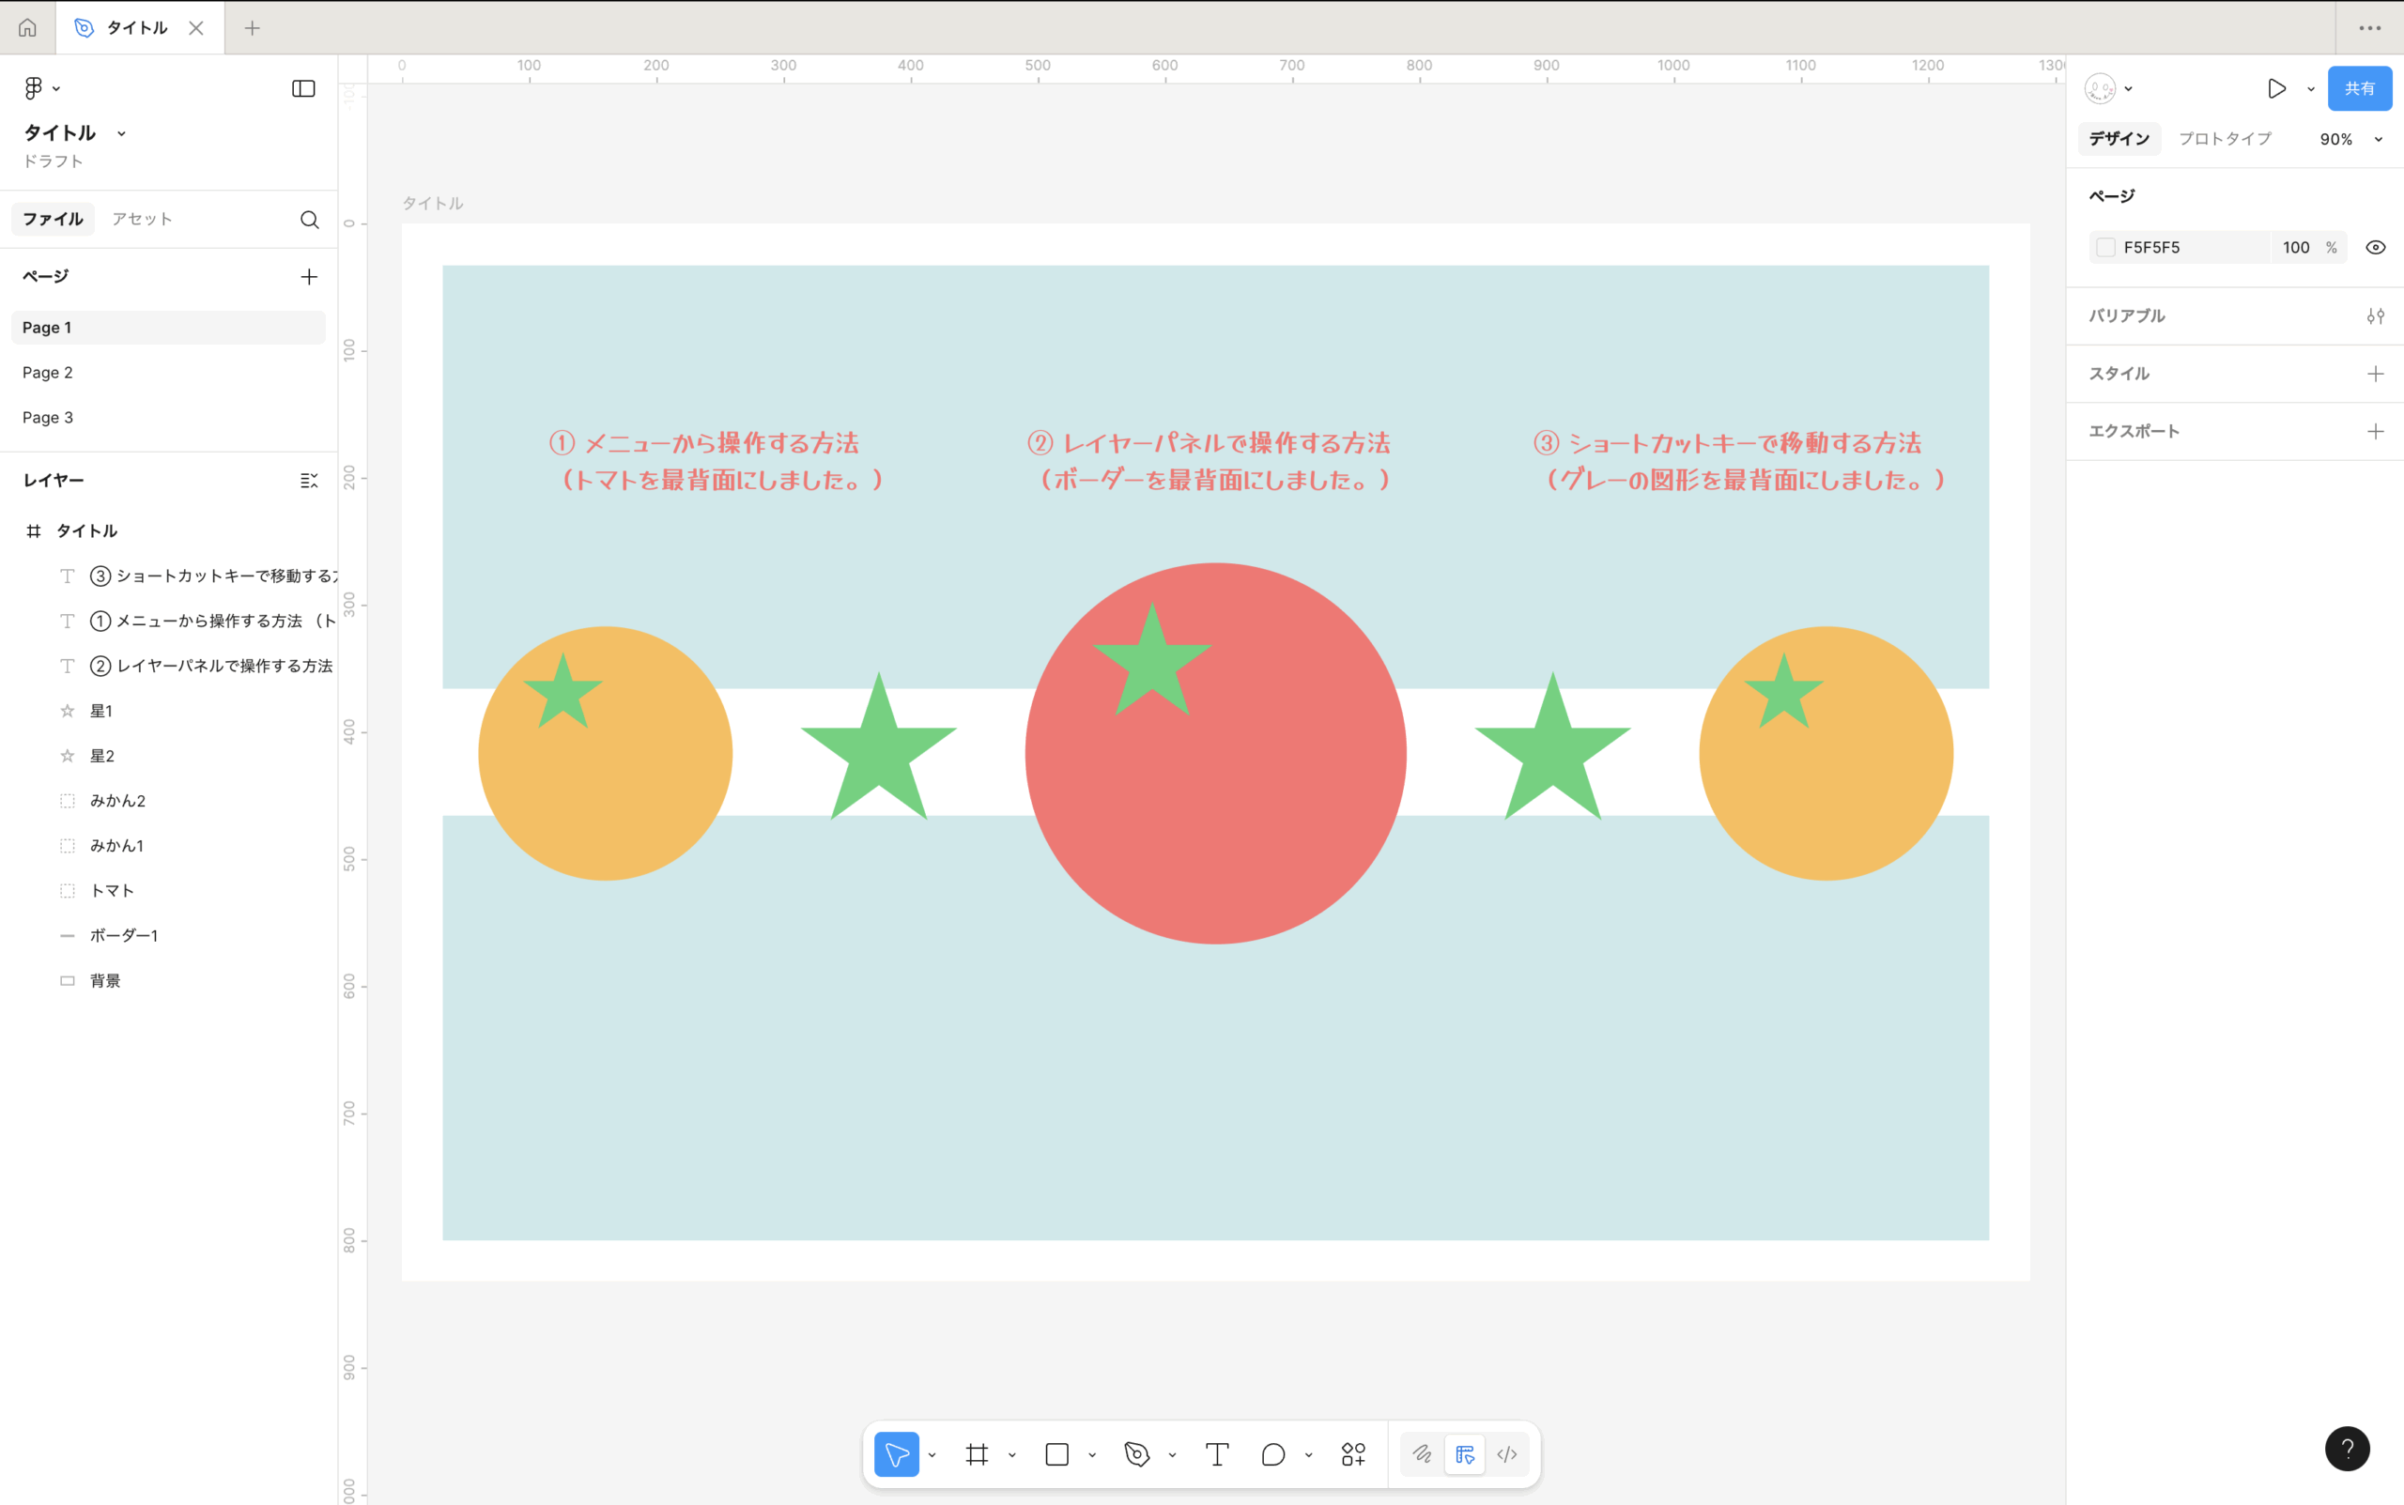Viewport: 2404px width, 1505px height.
Task: Select the Text tool
Action: pyautogui.click(x=1215, y=1453)
